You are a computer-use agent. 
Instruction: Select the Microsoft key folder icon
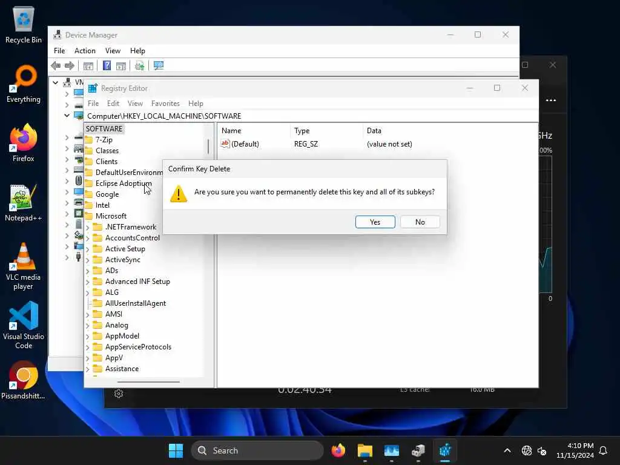click(x=89, y=216)
